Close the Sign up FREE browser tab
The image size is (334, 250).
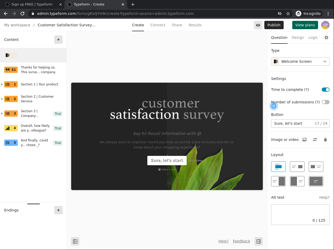tap(61, 4)
